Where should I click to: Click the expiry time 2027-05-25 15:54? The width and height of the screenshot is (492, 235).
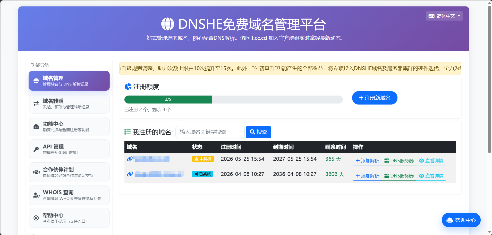point(295,159)
